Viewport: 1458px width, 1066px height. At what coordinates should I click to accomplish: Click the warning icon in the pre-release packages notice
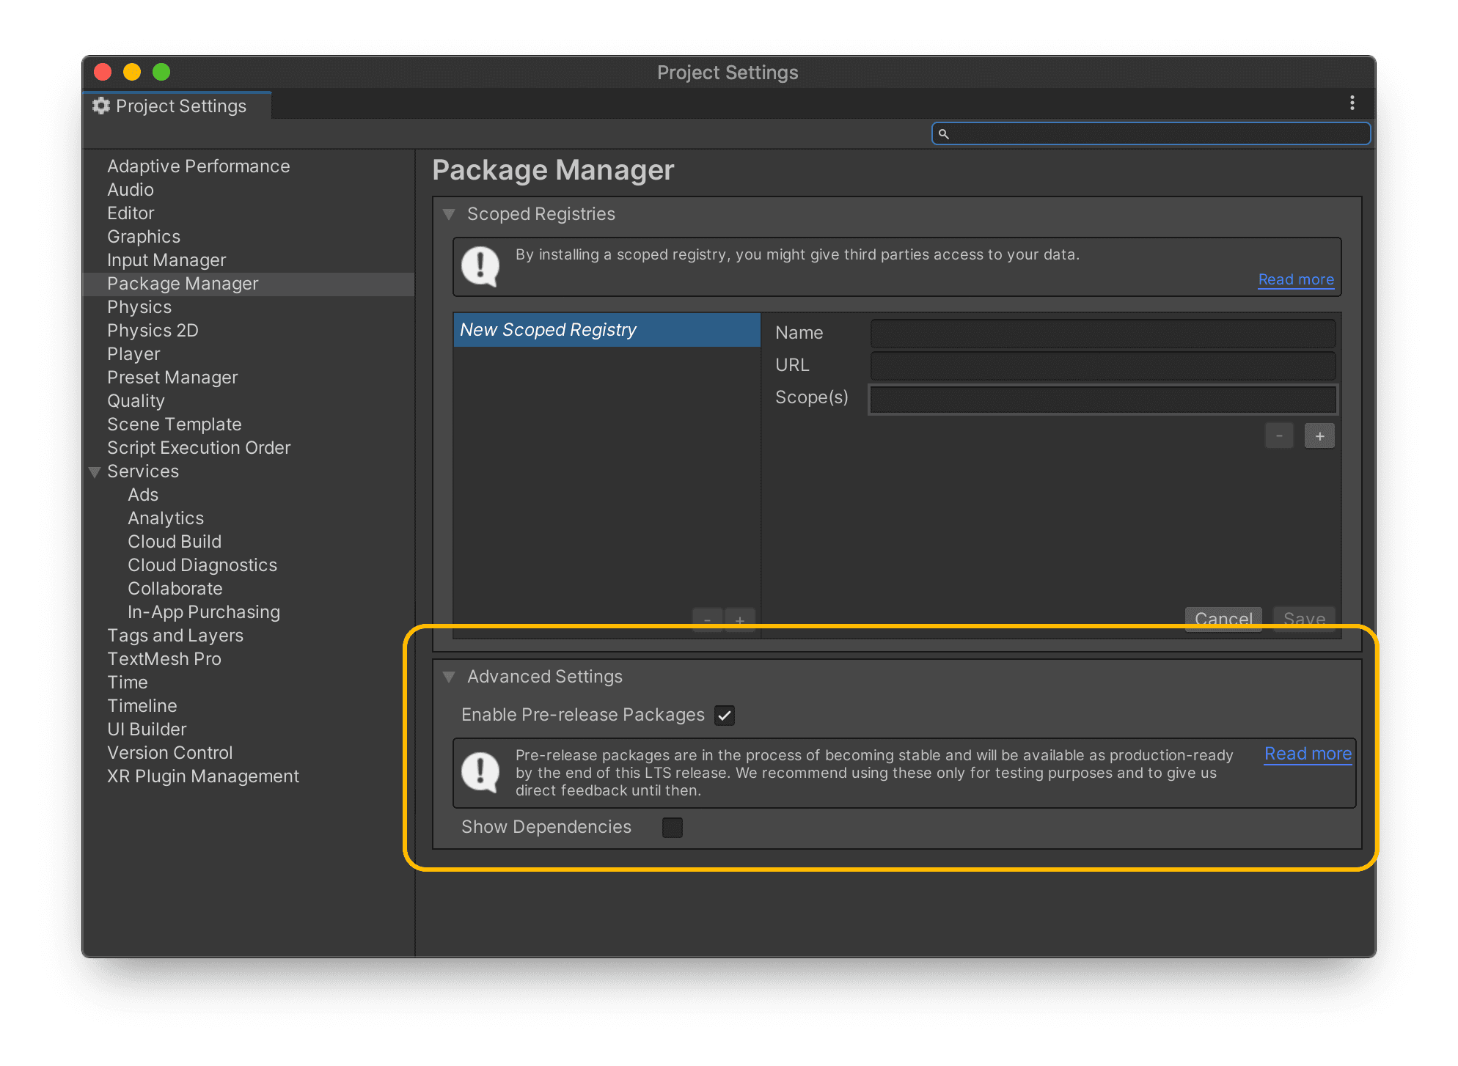480,773
